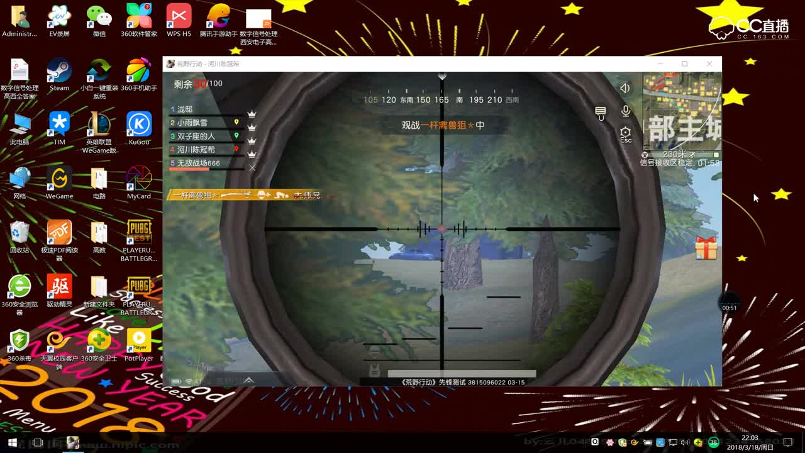Select the 此电脑 desktop icon
Image resolution: width=805 pixels, height=453 pixels.
tap(19, 130)
